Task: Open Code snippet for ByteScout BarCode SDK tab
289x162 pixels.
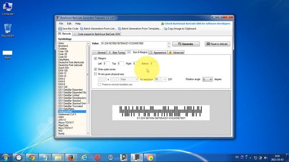Action: tap(97, 34)
